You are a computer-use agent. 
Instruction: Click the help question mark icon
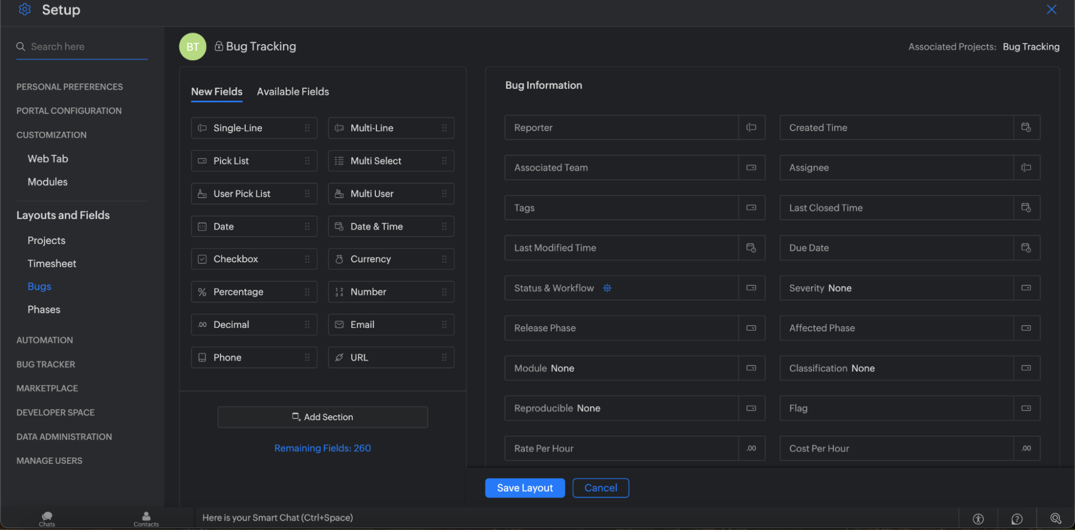pyautogui.click(x=1016, y=519)
